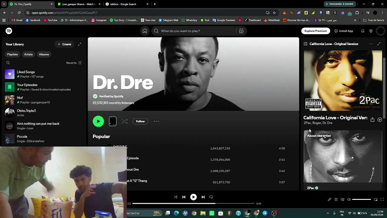Screen dimensions: 387x218
Task: Click Create in Your Library
Action: coord(64,44)
